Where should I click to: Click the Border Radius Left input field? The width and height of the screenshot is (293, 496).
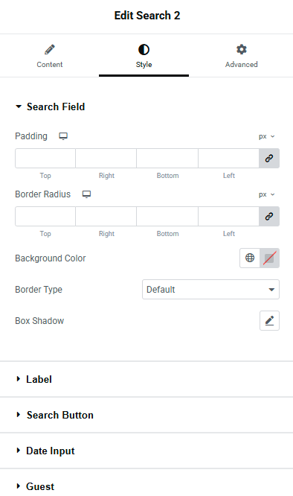(x=228, y=217)
